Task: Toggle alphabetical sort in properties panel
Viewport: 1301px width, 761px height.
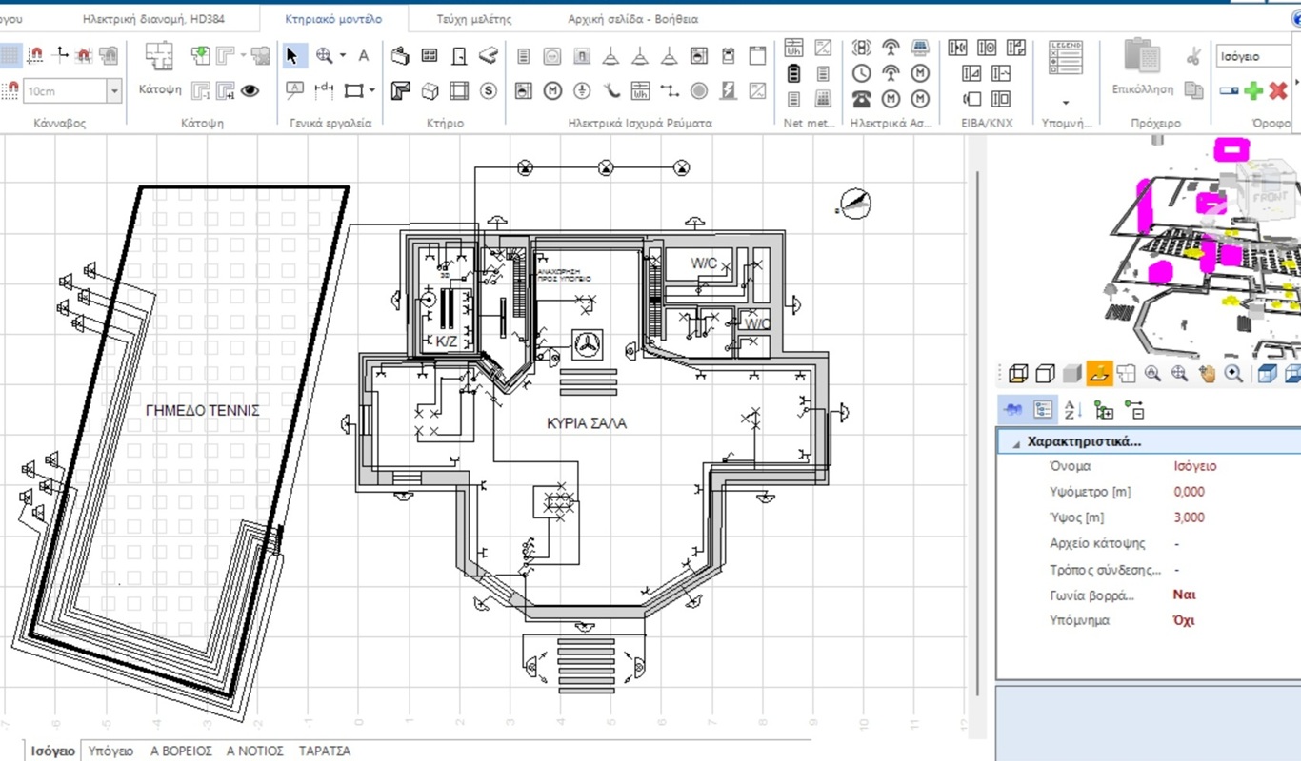Action: coord(1072,410)
